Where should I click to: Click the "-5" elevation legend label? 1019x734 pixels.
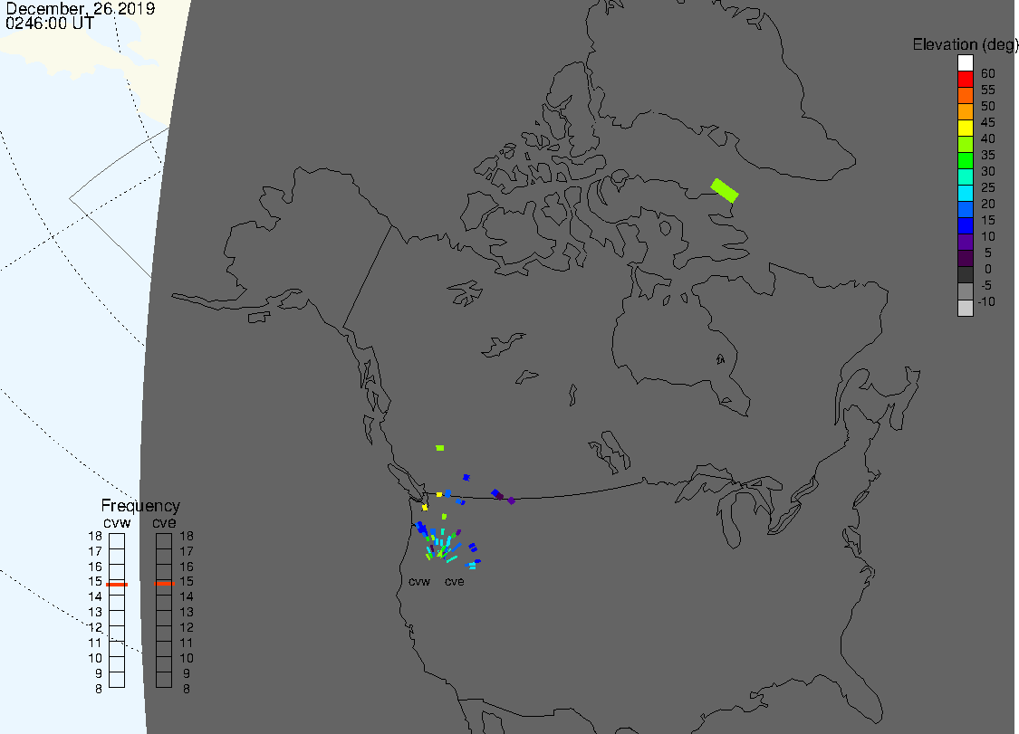tap(986, 285)
